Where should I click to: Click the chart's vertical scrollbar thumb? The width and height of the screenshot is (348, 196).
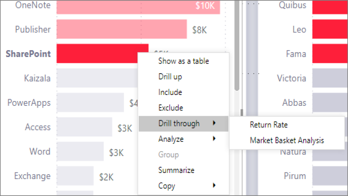(x=237, y=45)
